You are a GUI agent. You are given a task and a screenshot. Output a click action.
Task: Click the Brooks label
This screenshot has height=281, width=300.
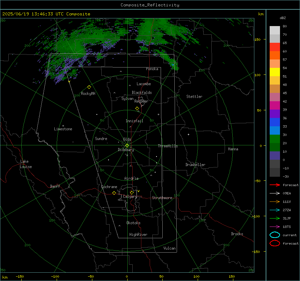coord(237,234)
